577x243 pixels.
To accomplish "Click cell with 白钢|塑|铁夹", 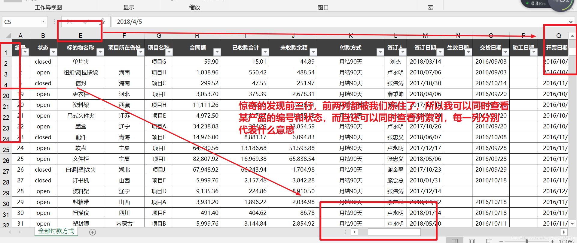I will [x=81, y=169].
